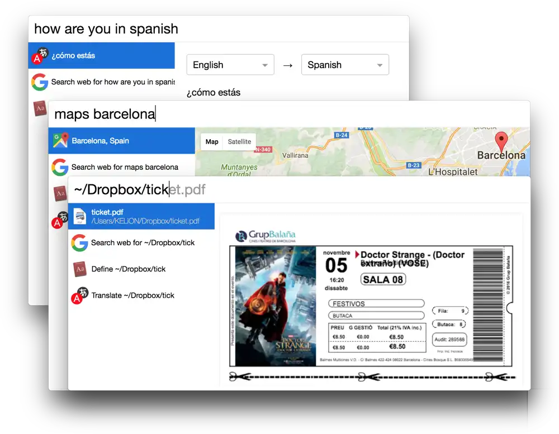Click the translate icon beside Translate ~/Dropbox/tick

point(79,295)
